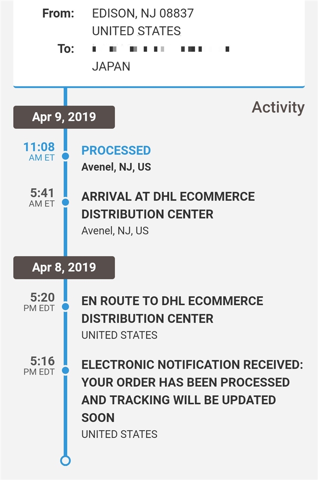Select the Apr 9, 2019 date badge

click(64, 117)
